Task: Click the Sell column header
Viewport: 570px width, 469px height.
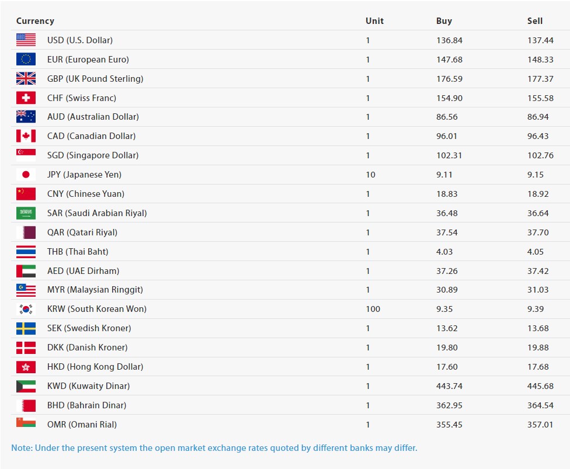Action: tap(535, 21)
